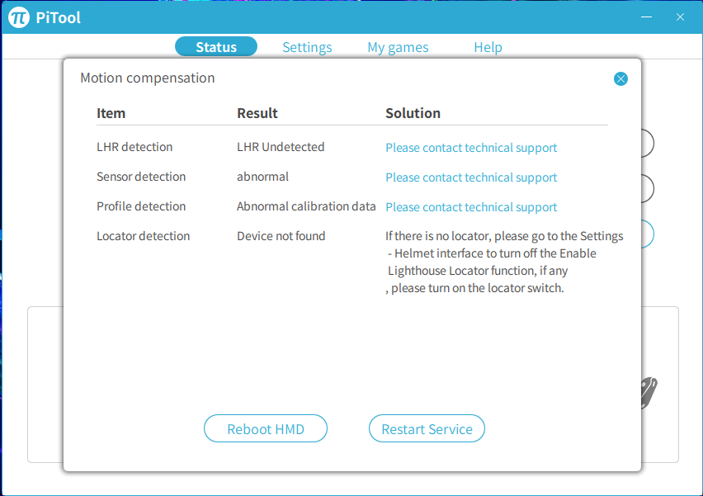Click the Restart Service button
Viewport: 703px width, 496px height.
coord(427,428)
